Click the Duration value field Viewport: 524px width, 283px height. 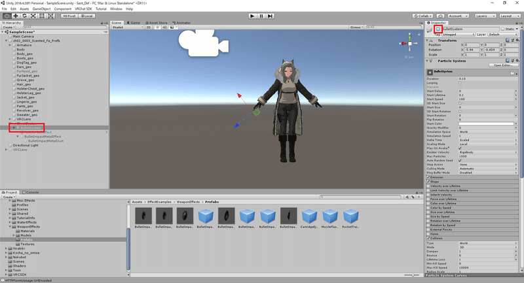tap(488, 78)
